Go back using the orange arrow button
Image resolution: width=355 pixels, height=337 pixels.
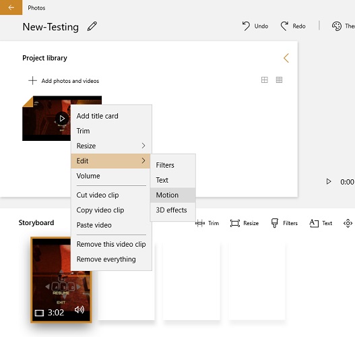11,7
